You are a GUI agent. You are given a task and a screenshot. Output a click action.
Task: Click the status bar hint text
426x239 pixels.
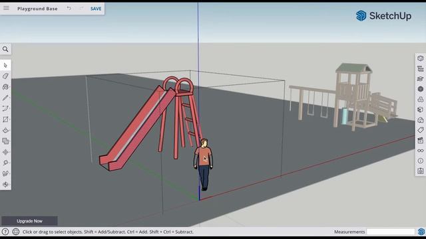coord(108,232)
